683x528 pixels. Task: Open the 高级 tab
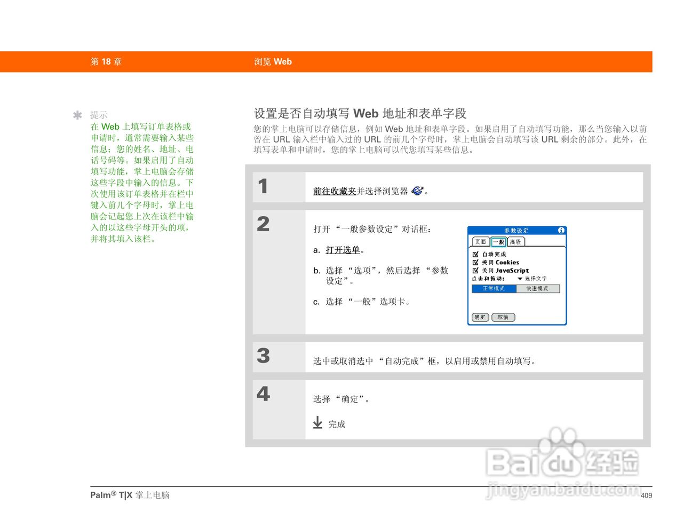tap(516, 242)
